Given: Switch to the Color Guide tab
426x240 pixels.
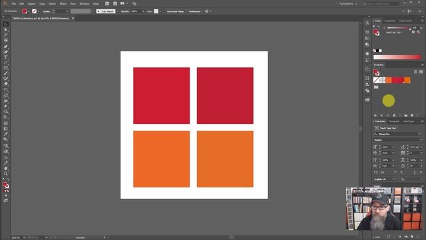Looking at the screenshot, I should 405,21.
